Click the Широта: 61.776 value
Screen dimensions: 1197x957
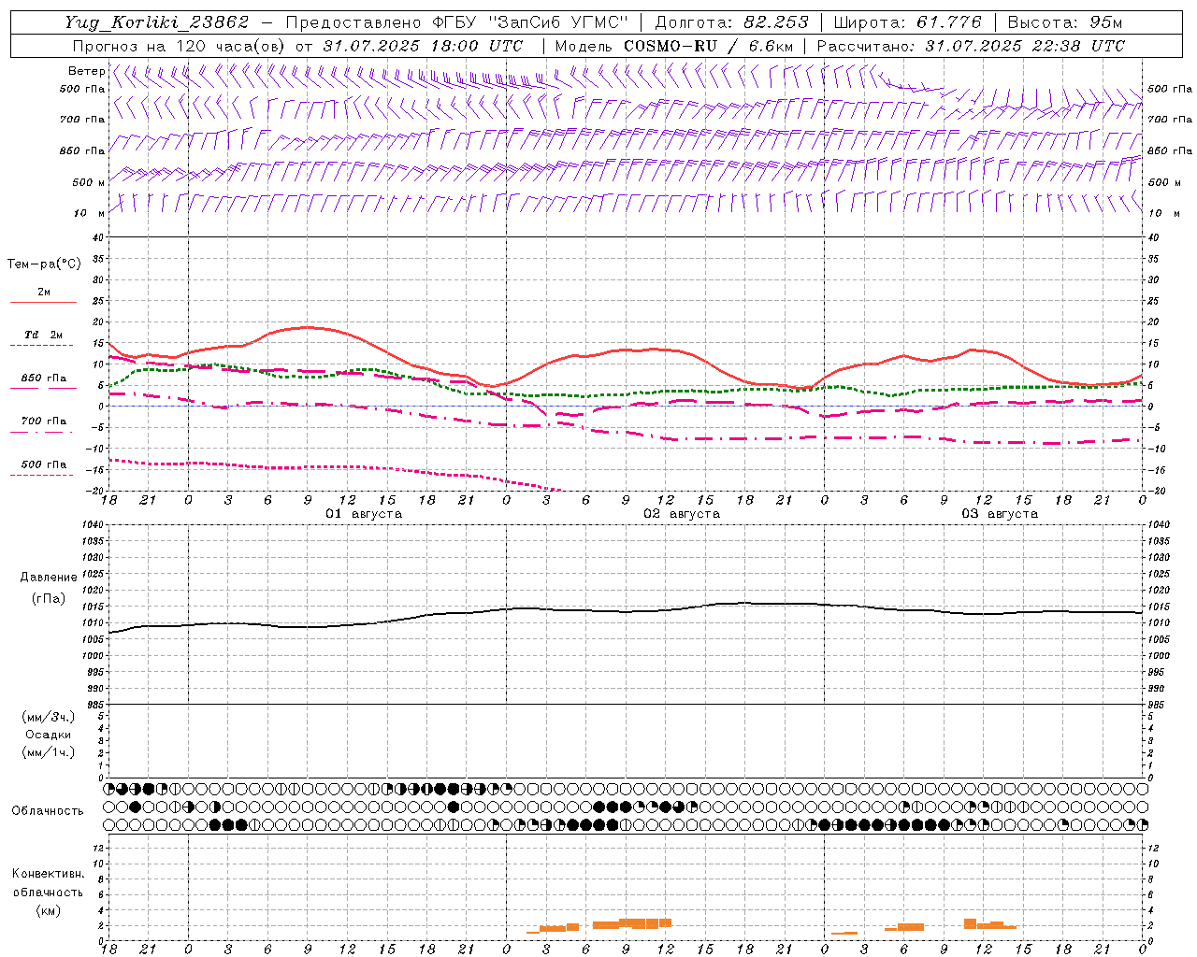click(907, 22)
